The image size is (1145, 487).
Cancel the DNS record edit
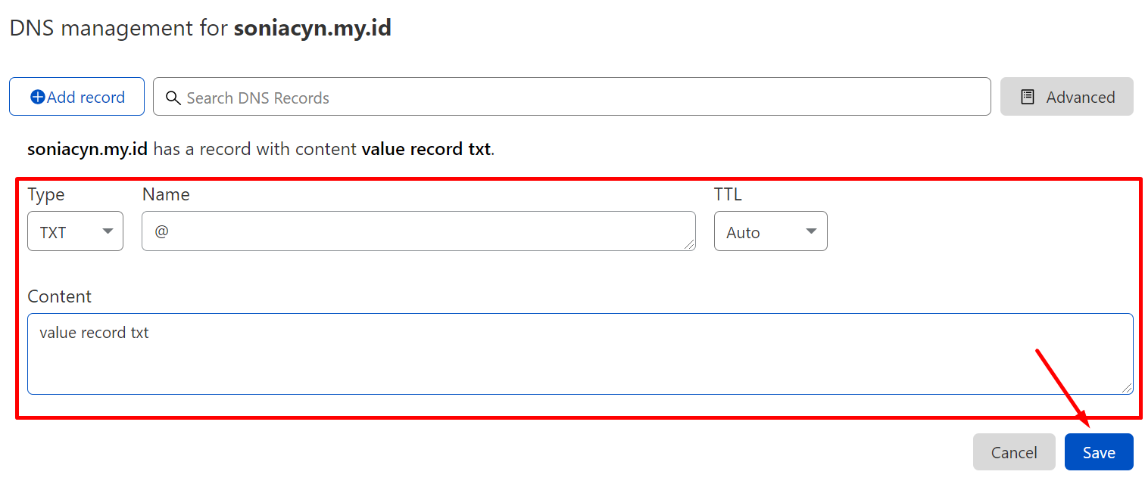[x=1014, y=452]
